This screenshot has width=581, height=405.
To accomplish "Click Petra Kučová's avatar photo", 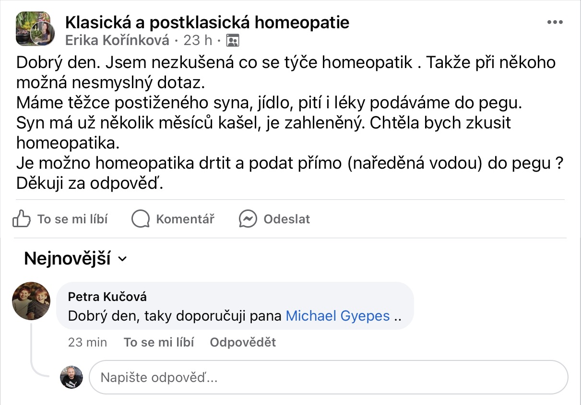I will [x=31, y=301].
